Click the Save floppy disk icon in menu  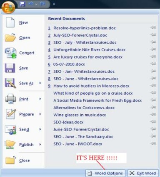[x=10, y=68]
